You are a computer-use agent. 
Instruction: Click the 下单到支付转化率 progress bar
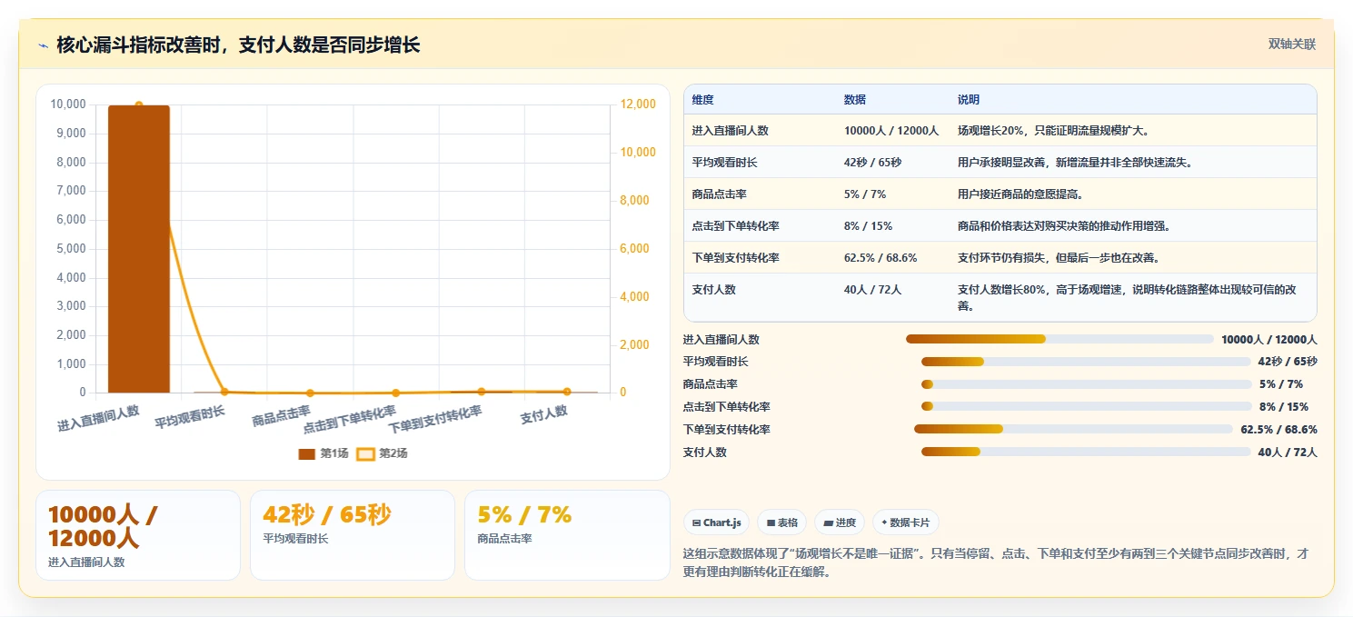coord(1074,429)
